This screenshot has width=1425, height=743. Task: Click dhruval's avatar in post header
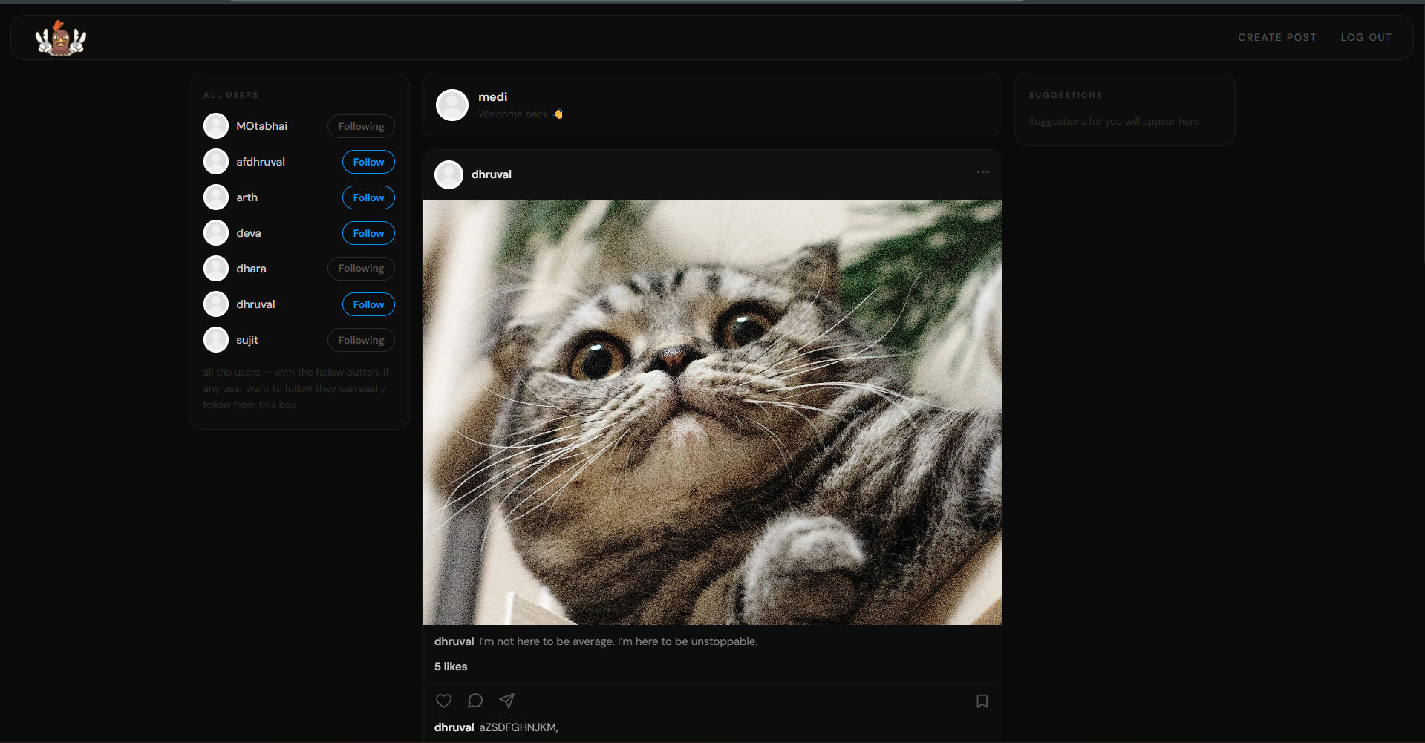tap(449, 174)
